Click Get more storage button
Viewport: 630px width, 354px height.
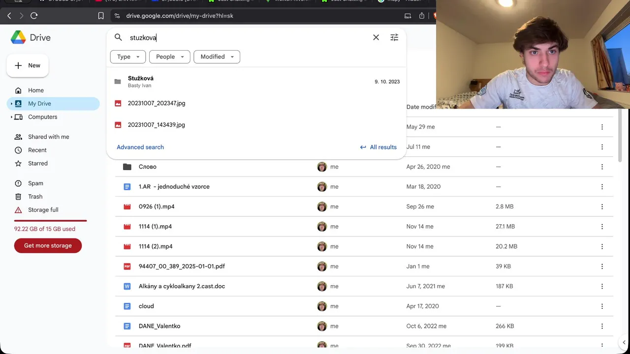point(48,246)
